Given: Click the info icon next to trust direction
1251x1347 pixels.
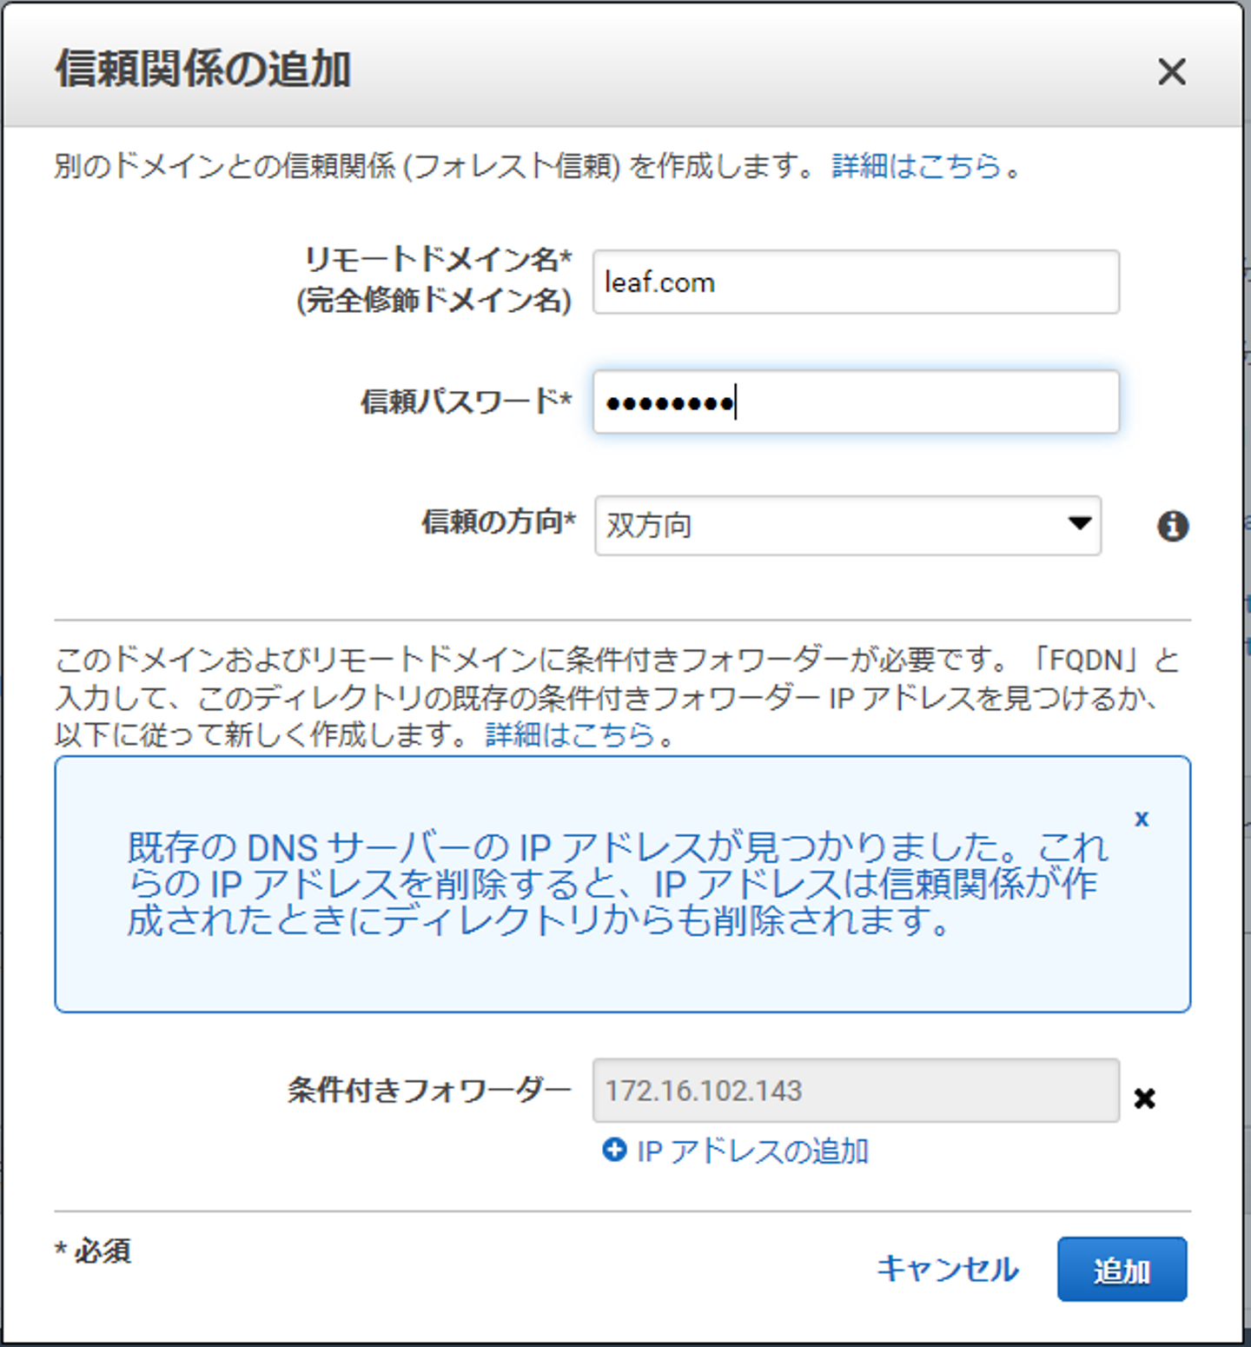Looking at the screenshot, I should click(x=1172, y=526).
